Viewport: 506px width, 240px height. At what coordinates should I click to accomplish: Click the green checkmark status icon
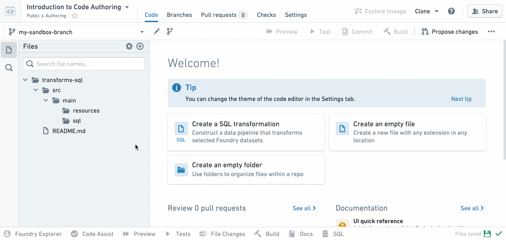click(x=498, y=234)
